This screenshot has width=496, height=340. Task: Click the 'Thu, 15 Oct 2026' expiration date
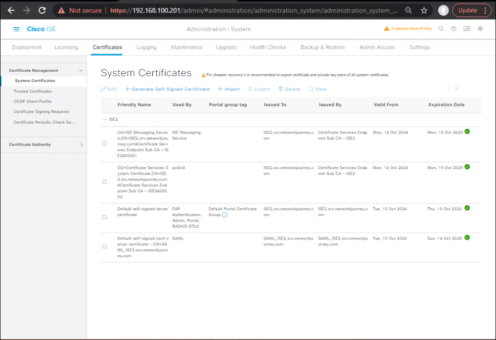(x=444, y=209)
